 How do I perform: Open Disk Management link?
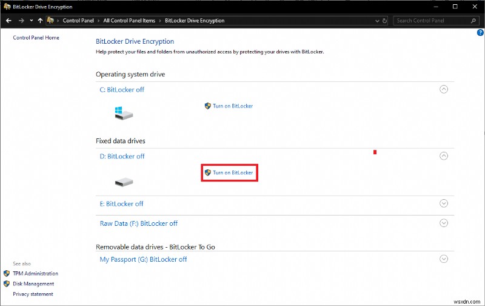click(33, 284)
